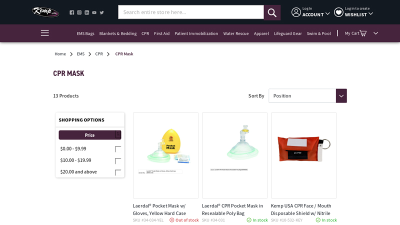The height and width of the screenshot is (225, 400).
Task: Click the magnifier search button
Action: tap(272, 12)
